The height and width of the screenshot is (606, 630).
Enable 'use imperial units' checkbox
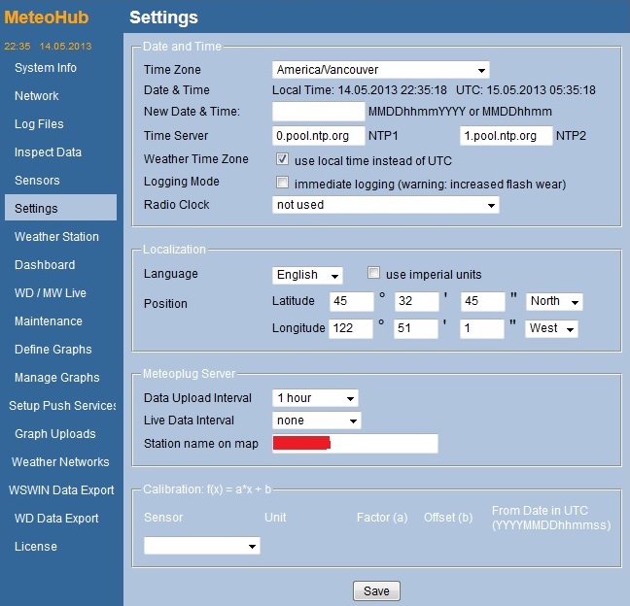[374, 274]
